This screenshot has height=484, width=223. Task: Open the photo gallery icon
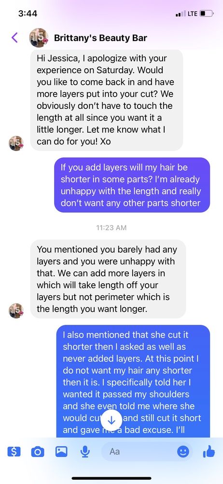61,452
